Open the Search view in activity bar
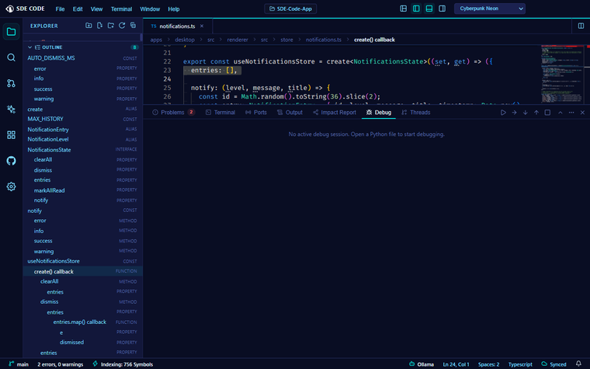590x369 pixels. coord(11,57)
